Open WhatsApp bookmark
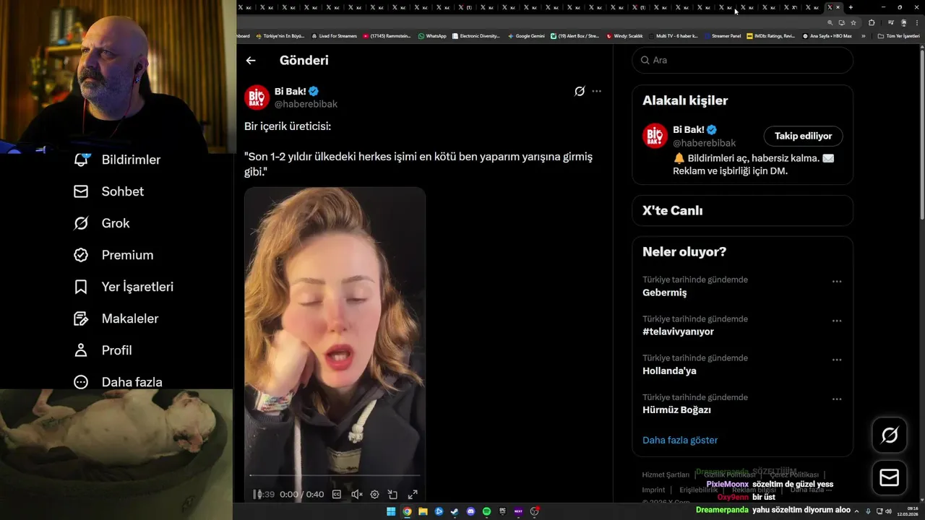This screenshot has height=520, width=925. [432, 35]
